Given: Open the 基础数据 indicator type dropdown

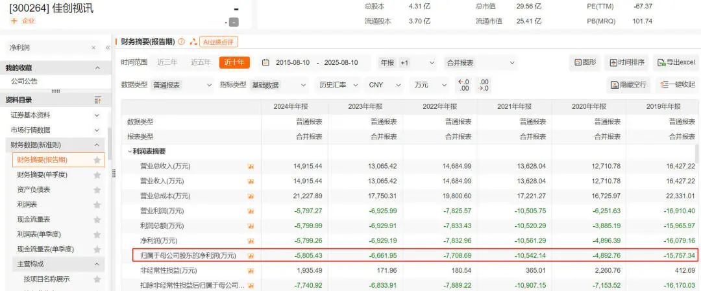Looking at the screenshot, I should (x=279, y=85).
